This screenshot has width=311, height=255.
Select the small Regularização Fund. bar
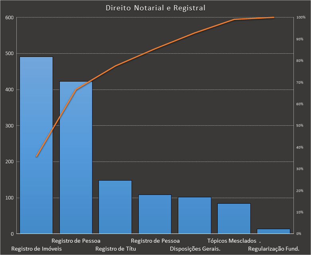[274, 231]
